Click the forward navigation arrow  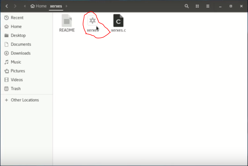click(15, 6)
